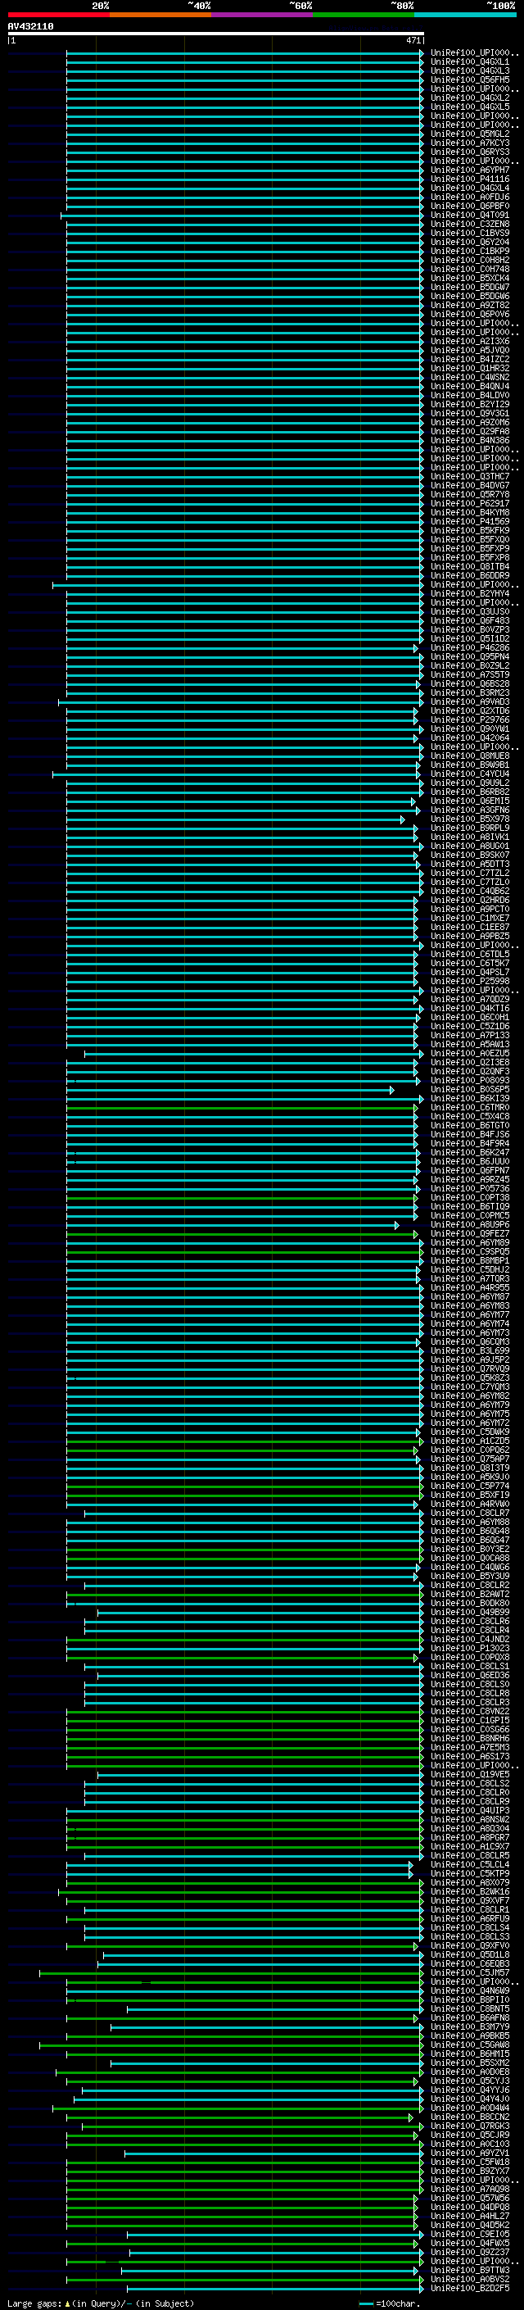Image resolution: width=524 pixels, height=2310 pixels.
Task: Select the UniRef100_C5X4C8 label
Action: point(470,1116)
